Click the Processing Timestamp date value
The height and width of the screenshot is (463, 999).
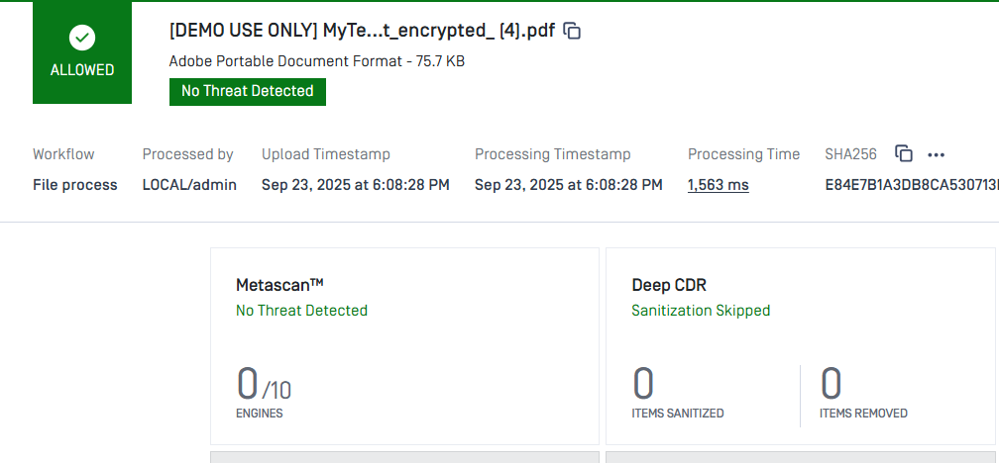pyautogui.click(x=568, y=185)
